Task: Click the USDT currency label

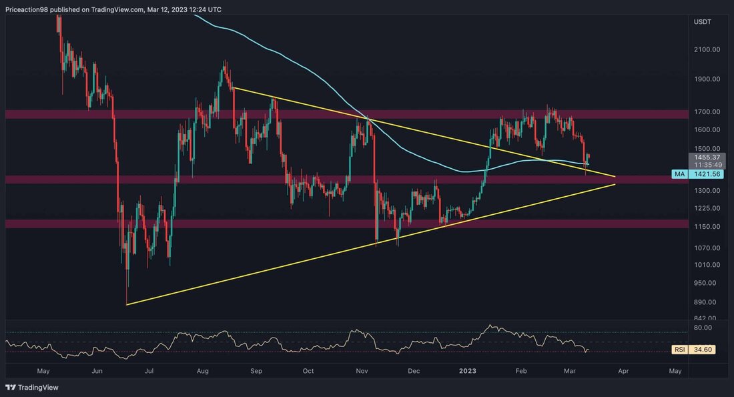Action: click(x=702, y=22)
